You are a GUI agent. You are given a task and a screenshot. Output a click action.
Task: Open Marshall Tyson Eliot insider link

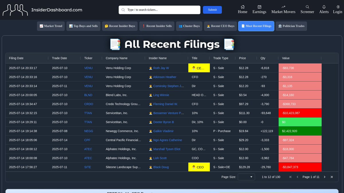point(167,149)
